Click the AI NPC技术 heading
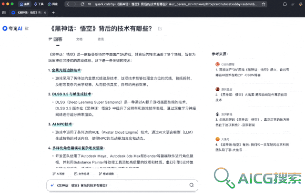Image resolution: width=305 pixels, height=193 pixels. click(62, 124)
